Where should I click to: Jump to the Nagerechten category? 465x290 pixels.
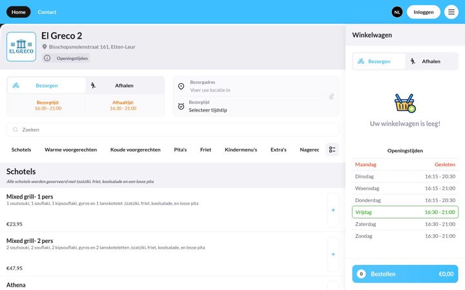pyautogui.click(x=309, y=150)
